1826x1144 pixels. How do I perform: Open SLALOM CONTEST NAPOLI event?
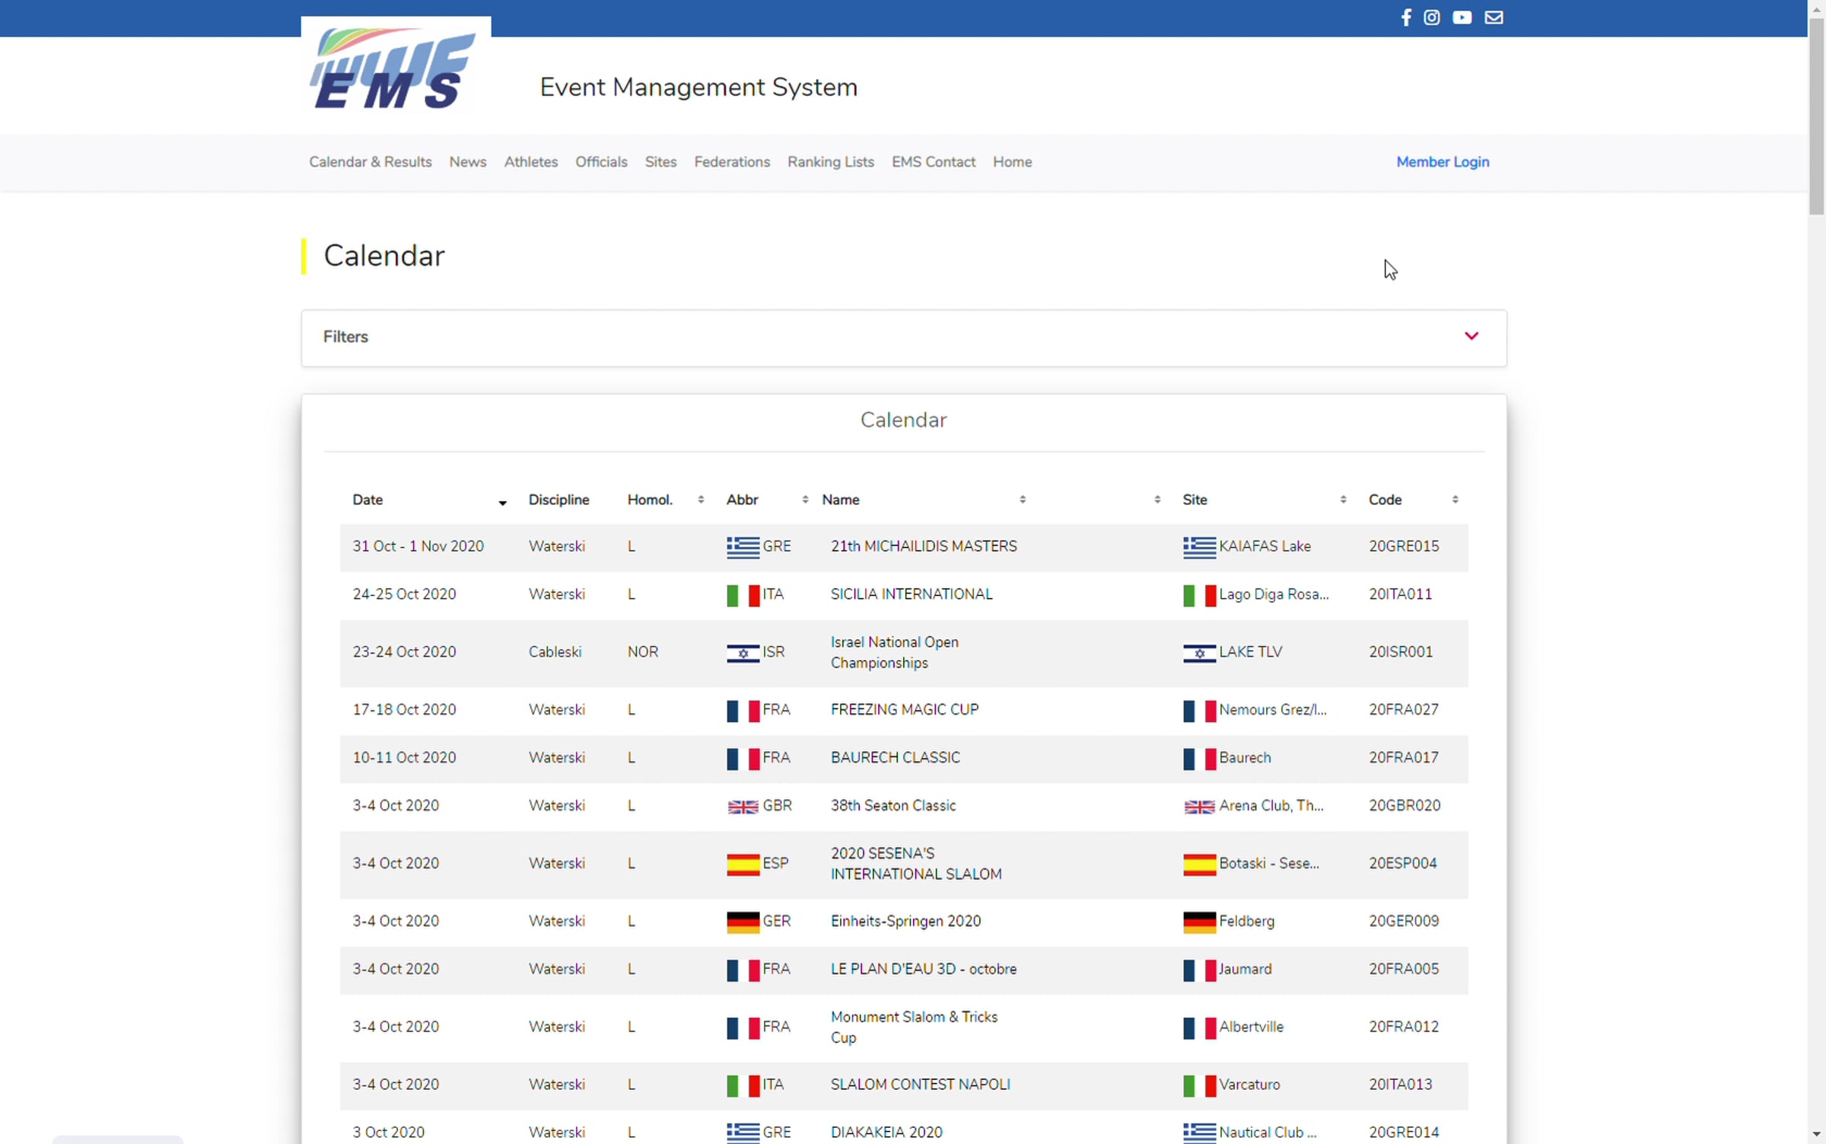pos(919,1085)
